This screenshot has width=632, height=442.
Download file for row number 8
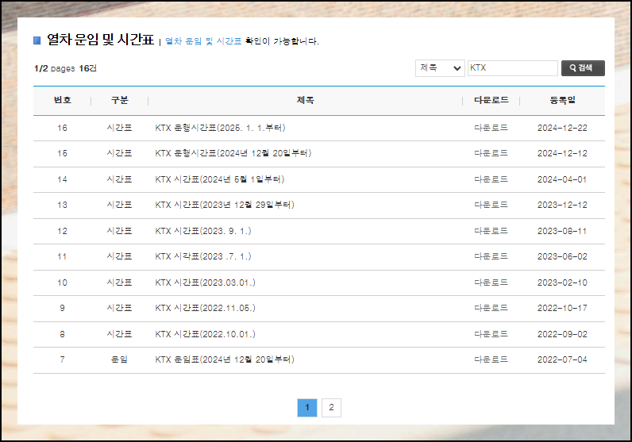point(491,334)
